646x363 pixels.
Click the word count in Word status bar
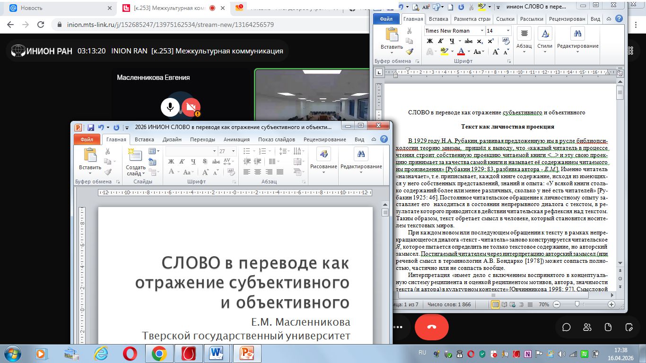(449, 304)
